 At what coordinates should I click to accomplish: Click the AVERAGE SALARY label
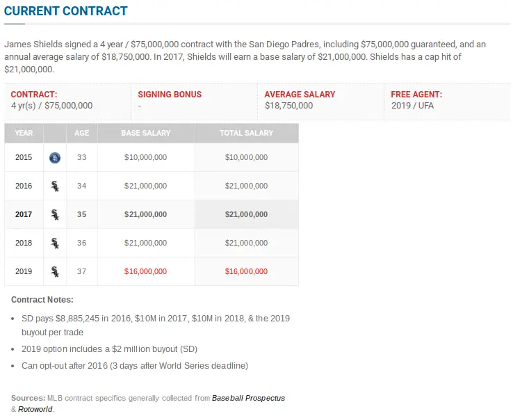(300, 95)
